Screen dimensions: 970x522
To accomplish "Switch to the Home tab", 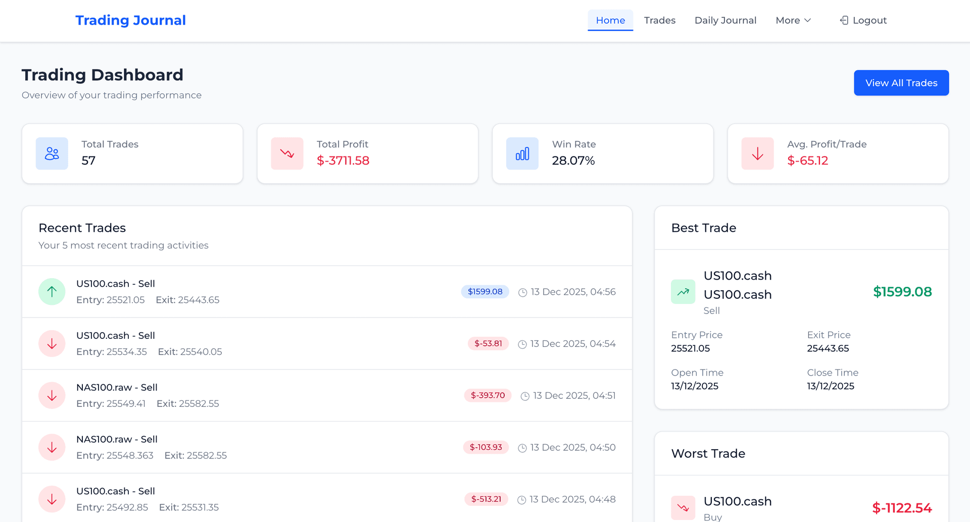I will (610, 20).
